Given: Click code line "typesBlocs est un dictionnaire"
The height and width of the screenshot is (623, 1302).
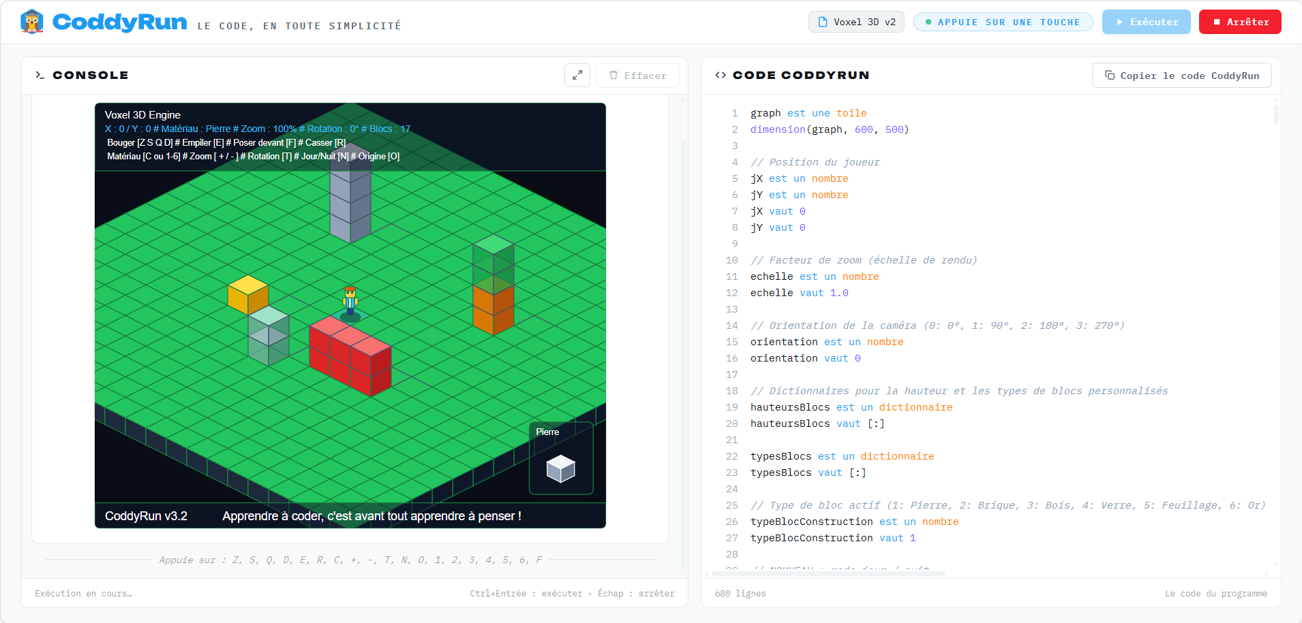Looking at the screenshot, I should (843, 456).
